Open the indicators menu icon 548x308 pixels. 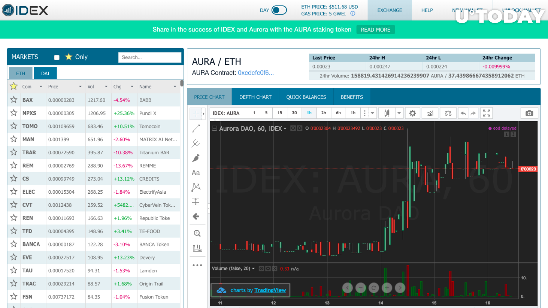430,113
